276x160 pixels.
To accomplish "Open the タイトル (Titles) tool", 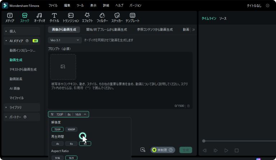I will click(54, 18).
